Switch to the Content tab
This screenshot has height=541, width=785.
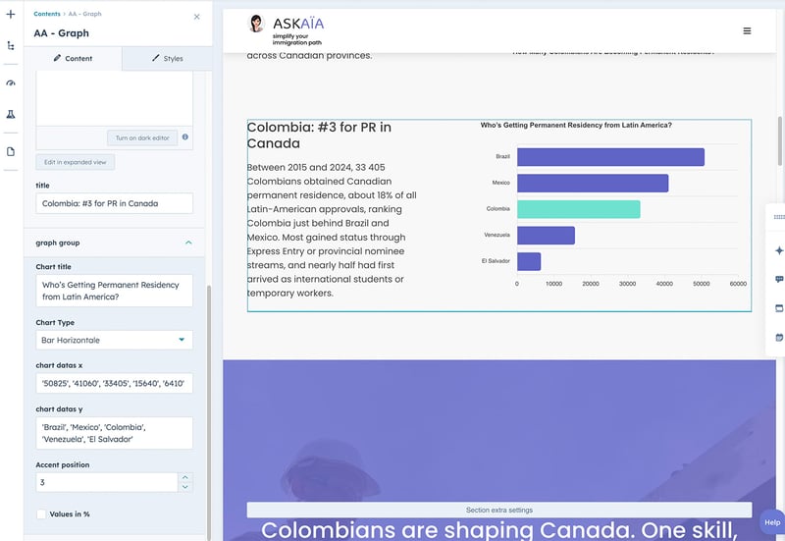73,59
